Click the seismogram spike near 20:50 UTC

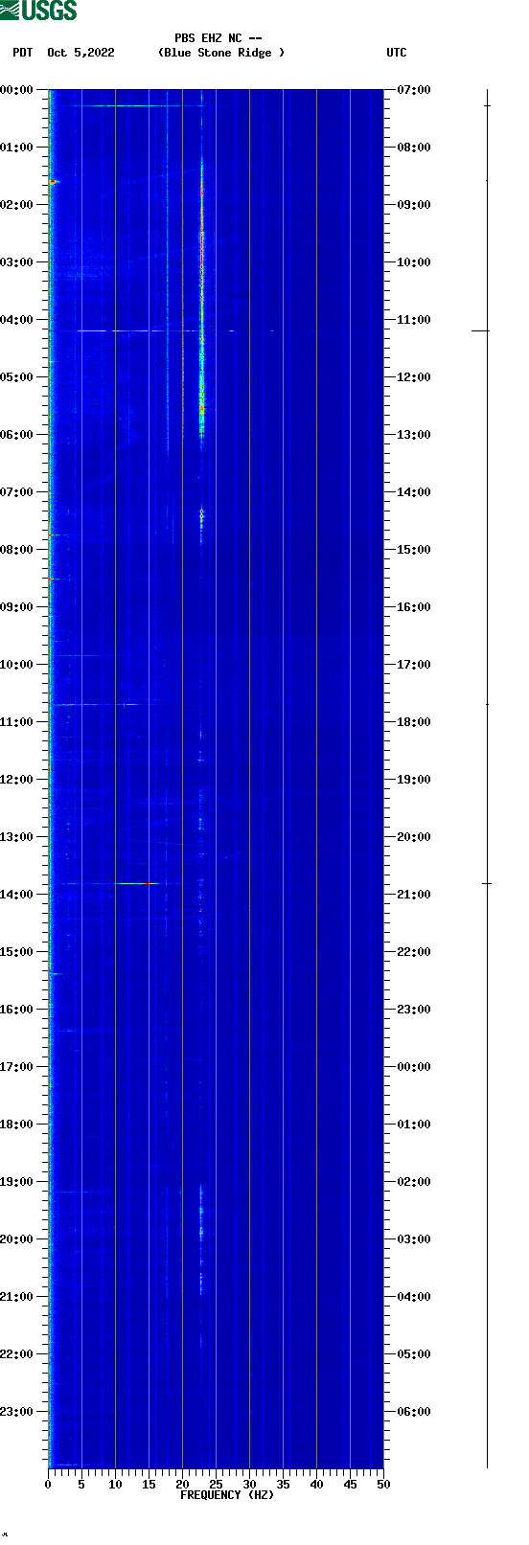pos(487,883)
